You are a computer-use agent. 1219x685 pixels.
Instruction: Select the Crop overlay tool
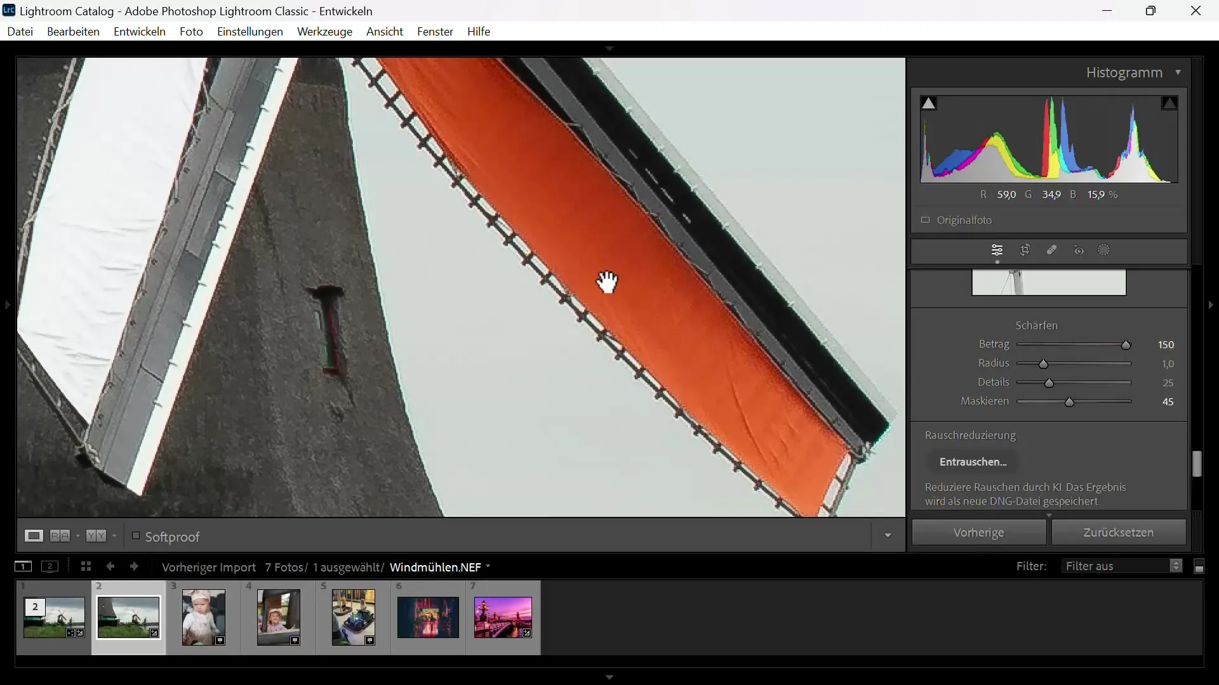tap(1025, 251)
